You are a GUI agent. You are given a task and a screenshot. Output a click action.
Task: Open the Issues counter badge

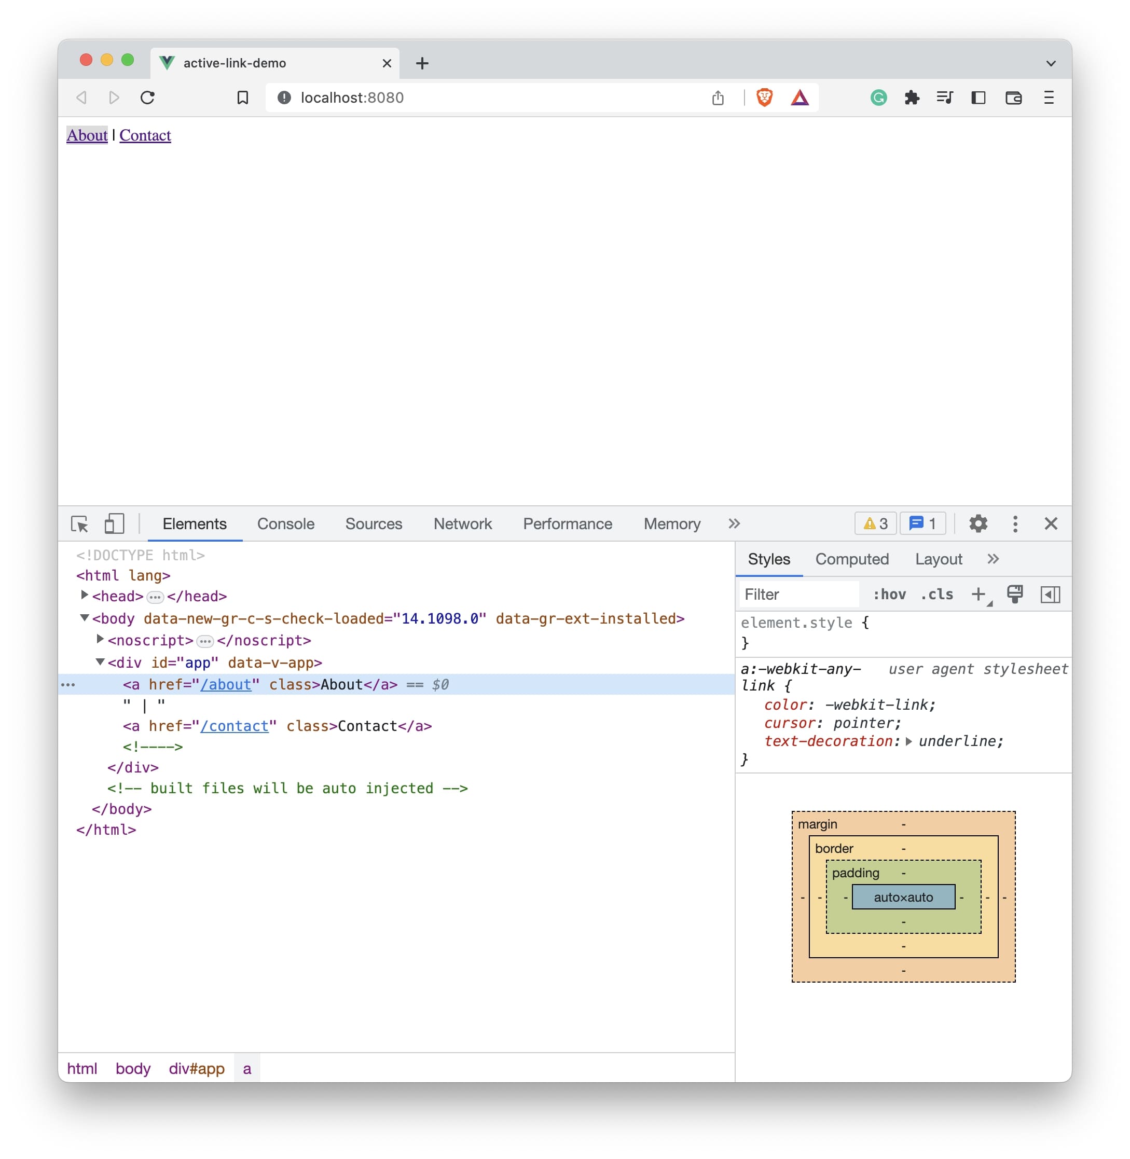pyautogui.click(x=922, y=523)
